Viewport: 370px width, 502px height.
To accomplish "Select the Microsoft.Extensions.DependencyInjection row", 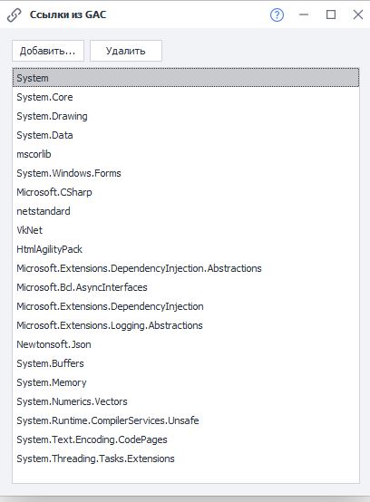I will coord(186,306).
